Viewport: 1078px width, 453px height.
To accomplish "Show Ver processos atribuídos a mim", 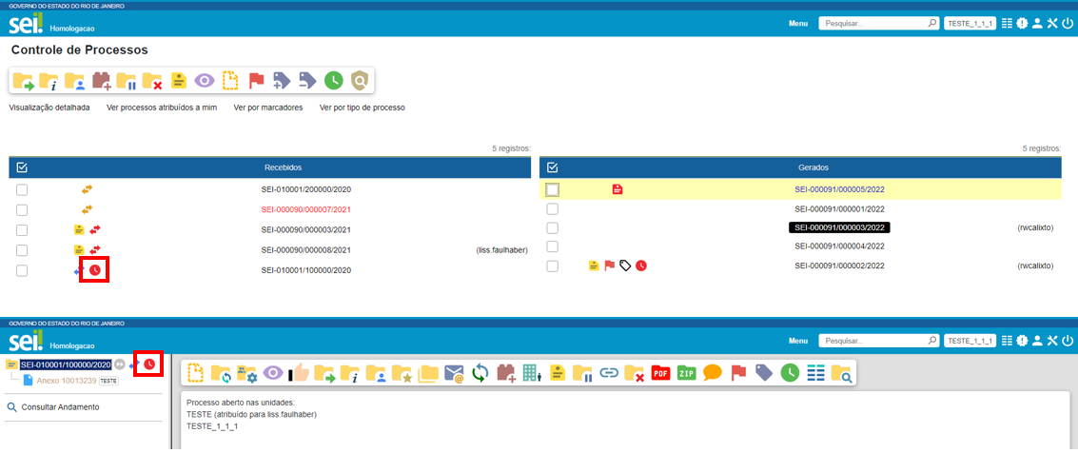I will [x=162, y=108].
